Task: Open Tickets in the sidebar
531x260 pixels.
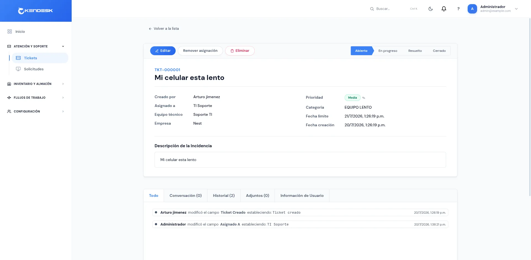Action: point(40,58)
